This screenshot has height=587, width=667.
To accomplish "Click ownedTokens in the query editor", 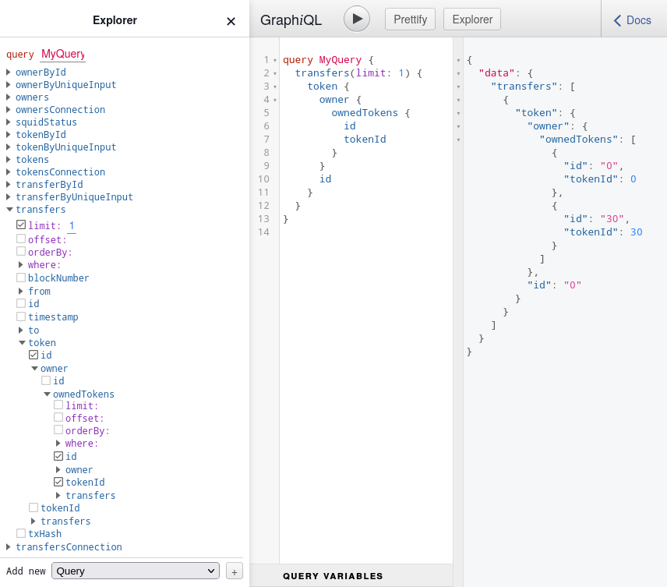I will [365, 113].
